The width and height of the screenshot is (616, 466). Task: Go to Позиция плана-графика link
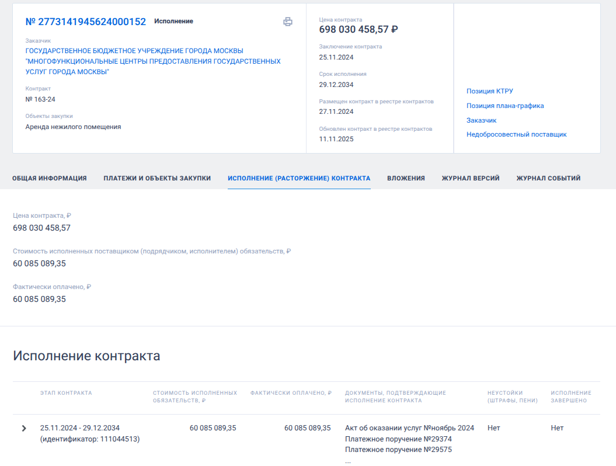click(x=504, y=106)
